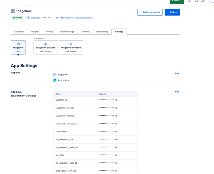The image size is (214, 174).
Task: Open the Activity tab
Action: [50, 32]
